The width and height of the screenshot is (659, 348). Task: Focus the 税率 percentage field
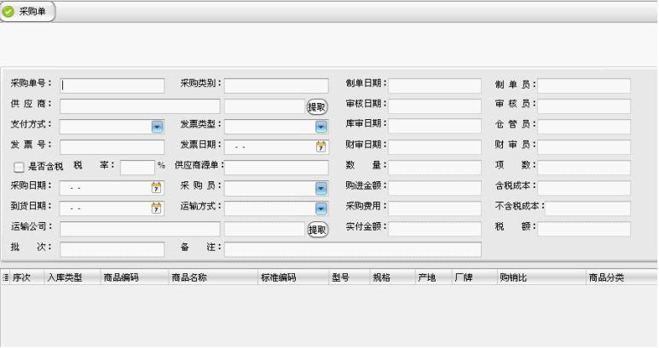pyautogui.click(x=136, y=167)
